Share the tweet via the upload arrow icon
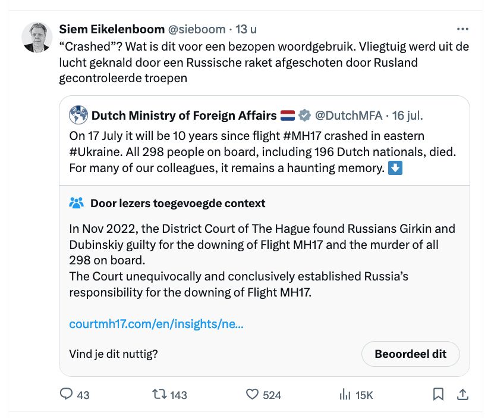 (x=461, y=394)
